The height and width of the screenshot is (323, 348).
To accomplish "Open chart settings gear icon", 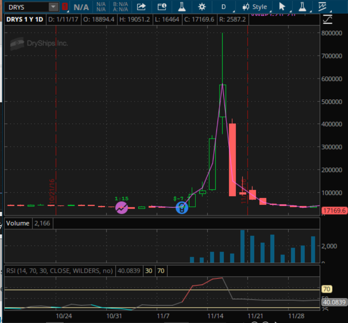I will 202,7.
